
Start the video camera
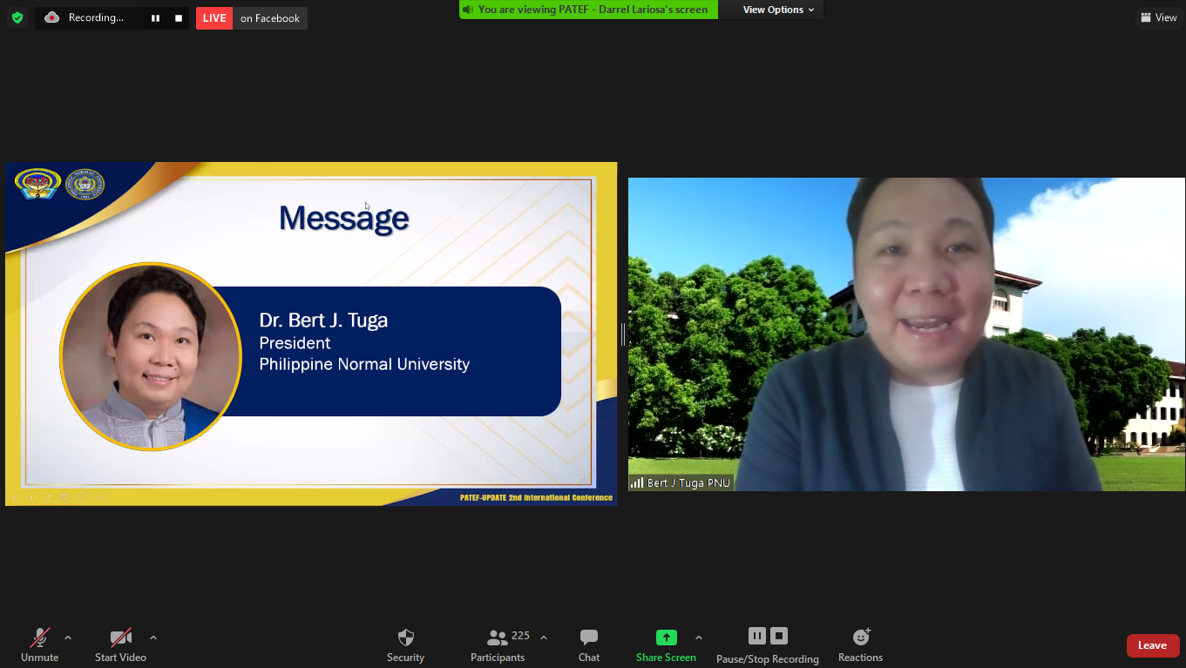(120, 644)
